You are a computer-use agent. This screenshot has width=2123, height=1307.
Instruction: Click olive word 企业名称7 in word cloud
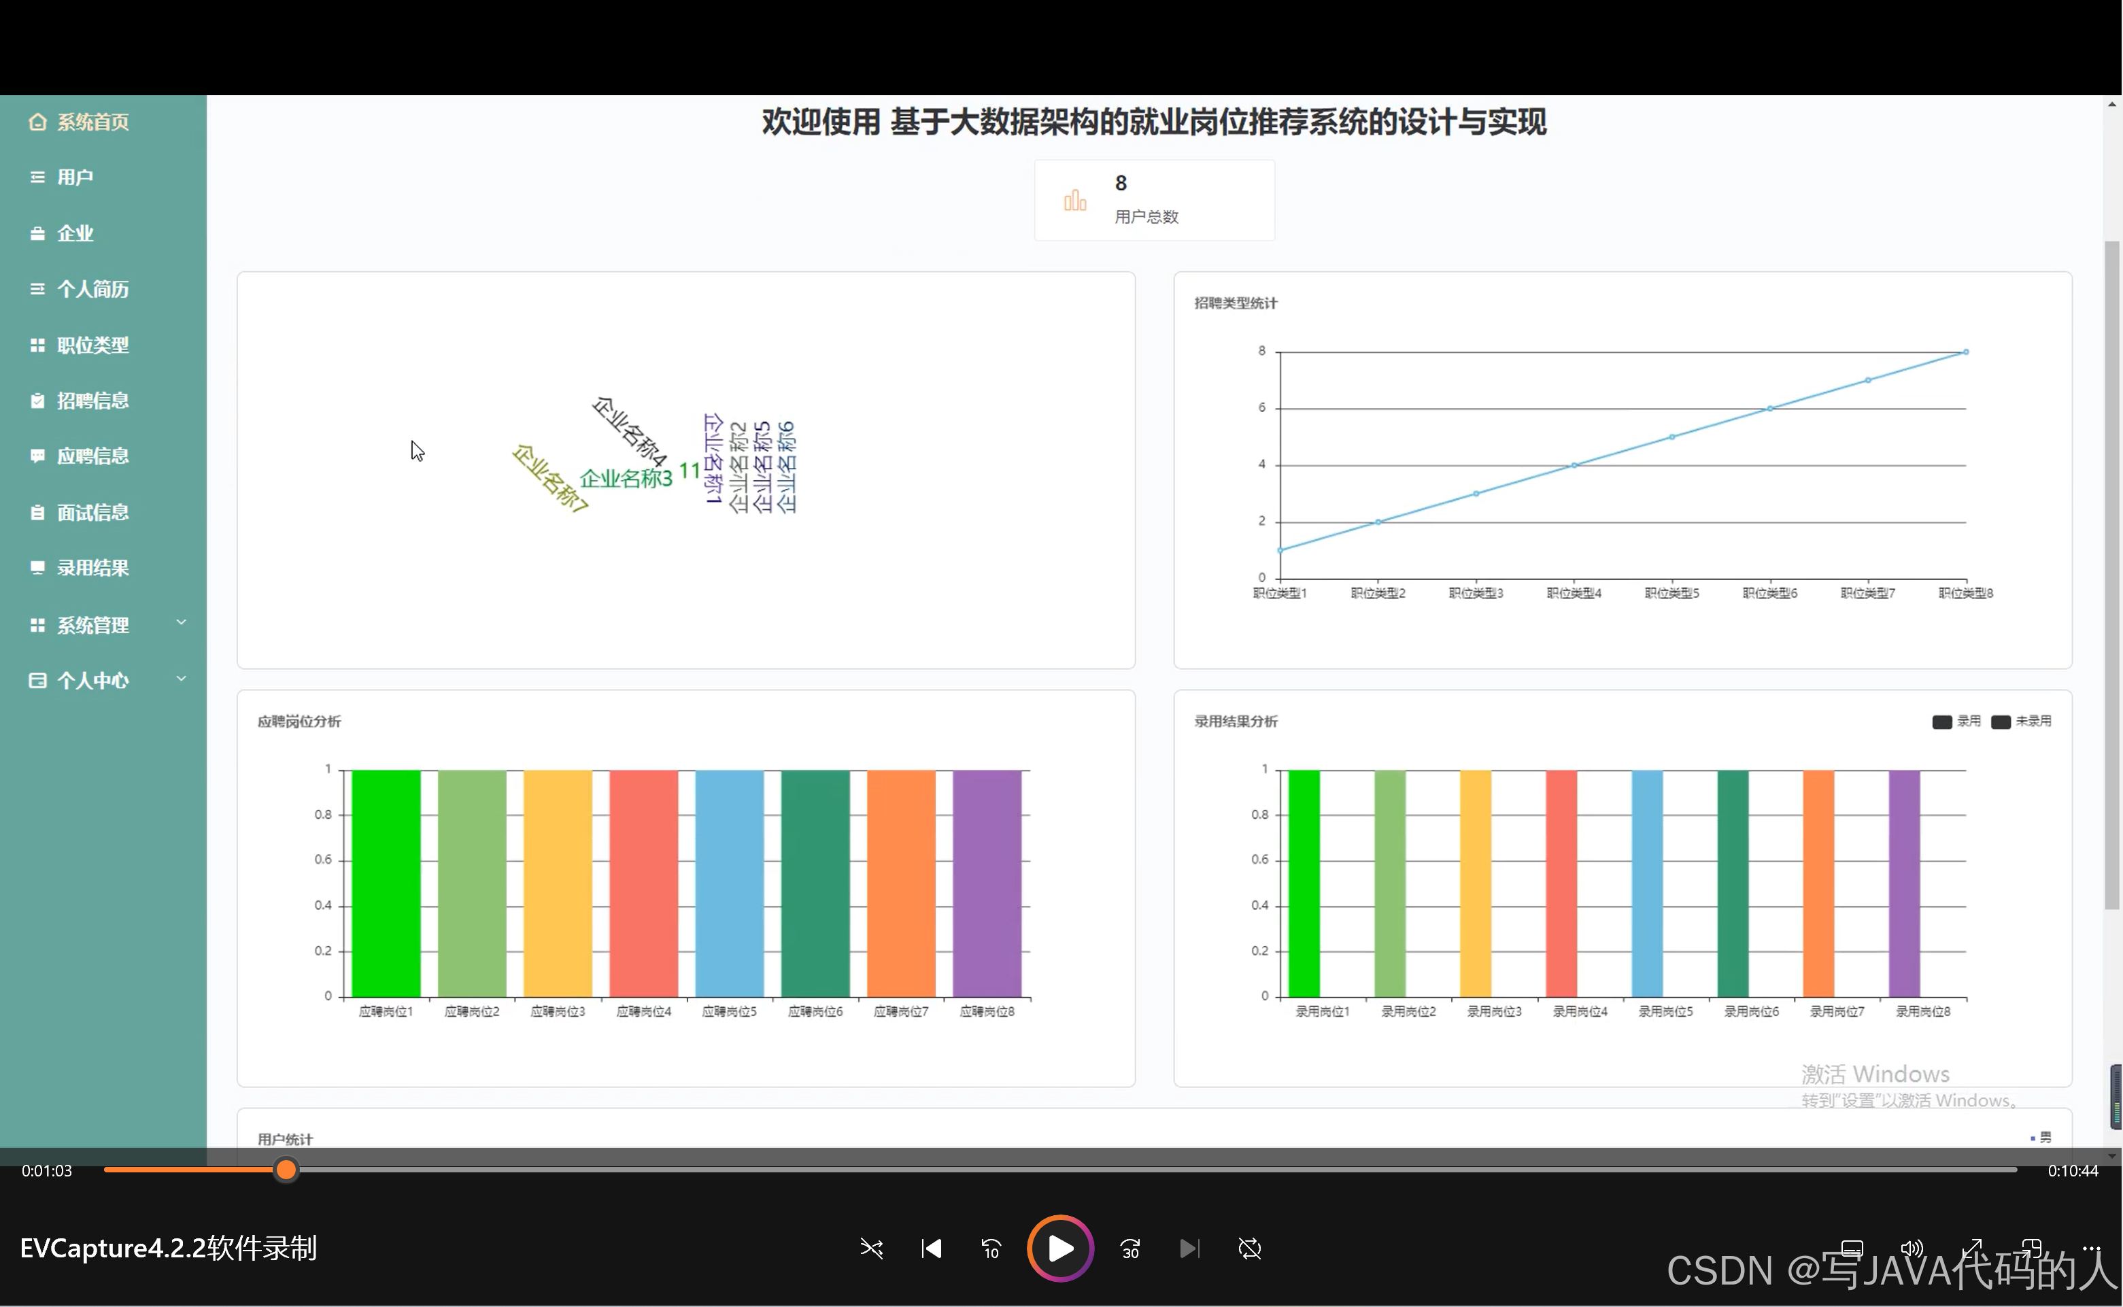tap(549, 478)
